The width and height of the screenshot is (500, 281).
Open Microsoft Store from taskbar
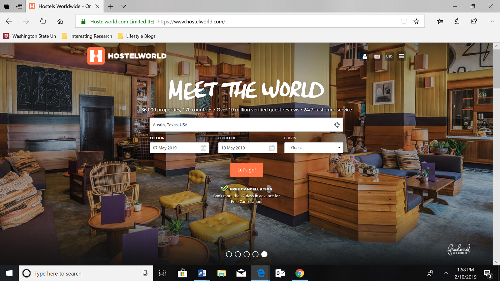(x=182, y=273)
